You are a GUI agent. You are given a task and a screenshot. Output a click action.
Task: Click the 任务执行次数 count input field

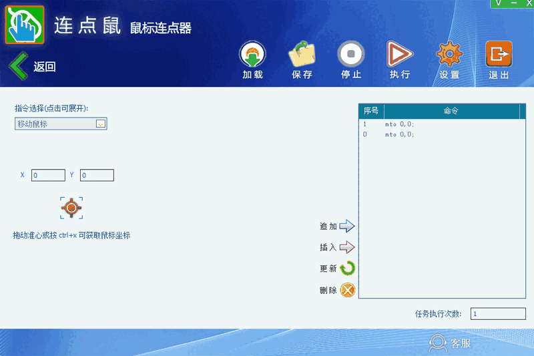[x=498, y=314]
